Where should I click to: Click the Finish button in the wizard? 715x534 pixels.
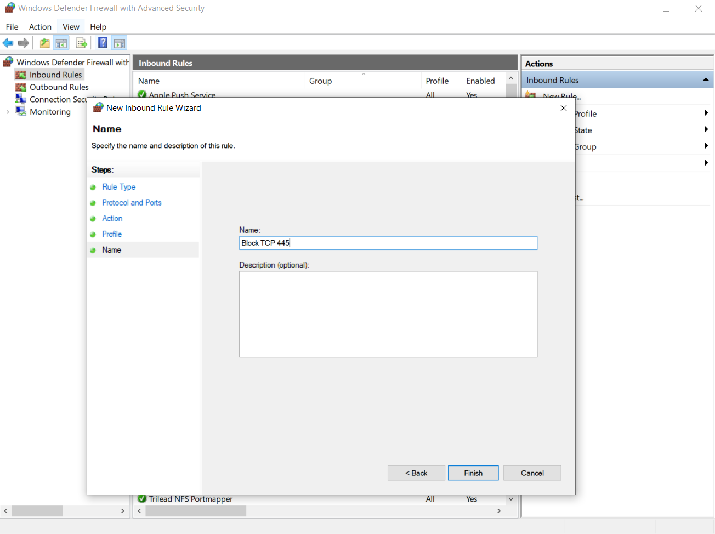[473, 473]
